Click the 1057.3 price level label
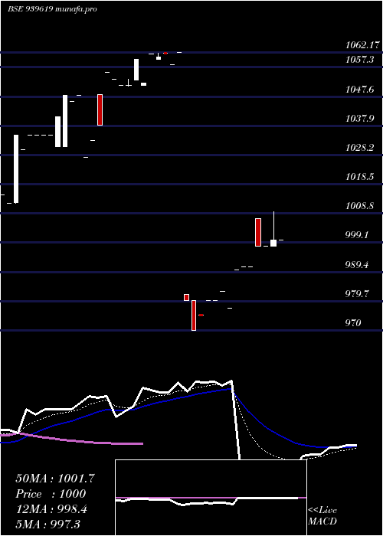Image resolution: width=383 pixels, height=536 pixels. [359, 60]
